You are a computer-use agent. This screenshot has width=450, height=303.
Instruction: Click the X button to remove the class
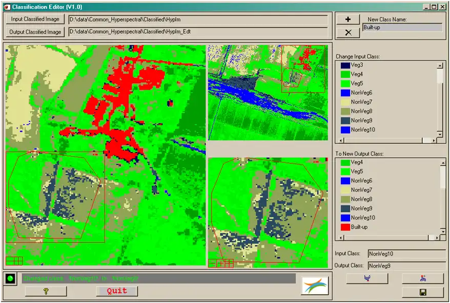(x=348, y=32)
